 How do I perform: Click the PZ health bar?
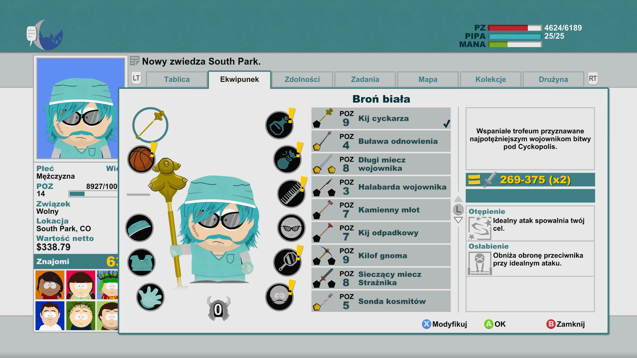tap(515, 28)
